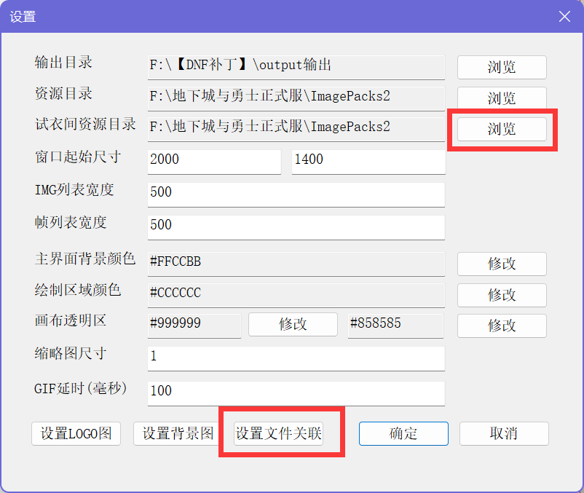Cancel dialog with 取消 button
584x493 pixels.
(x=504, y=433)
